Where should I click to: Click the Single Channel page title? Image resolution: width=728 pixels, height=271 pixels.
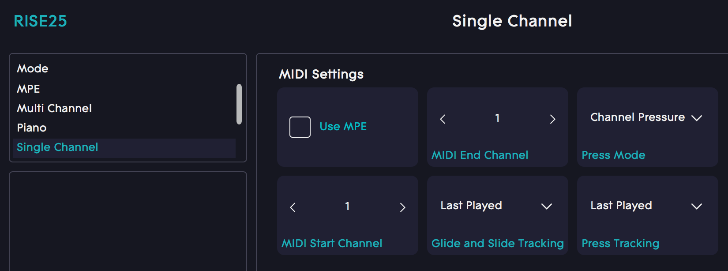[512, 21]
